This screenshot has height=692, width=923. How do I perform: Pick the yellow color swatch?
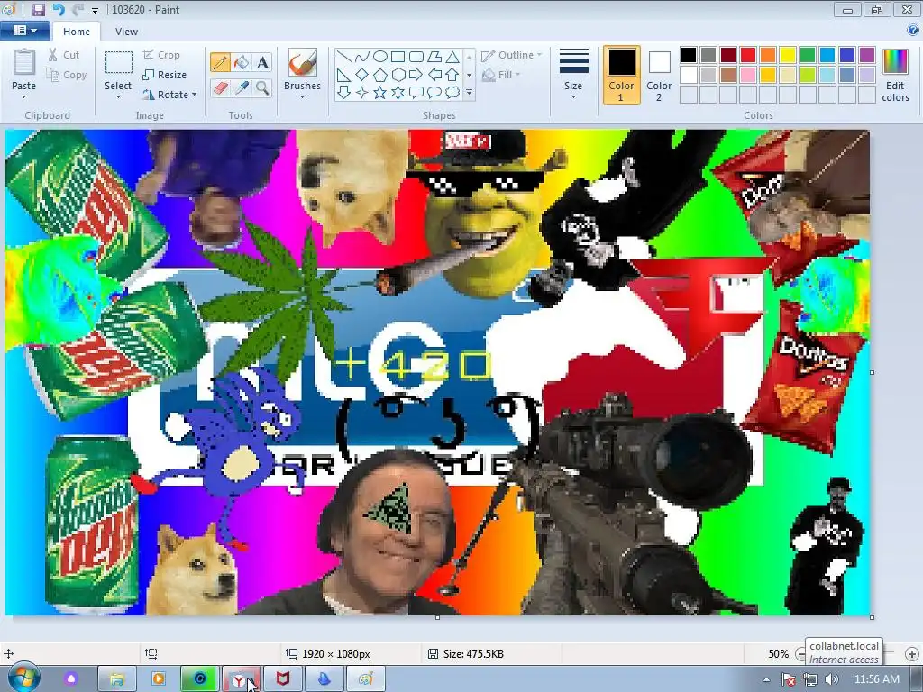tap(788, 55)
